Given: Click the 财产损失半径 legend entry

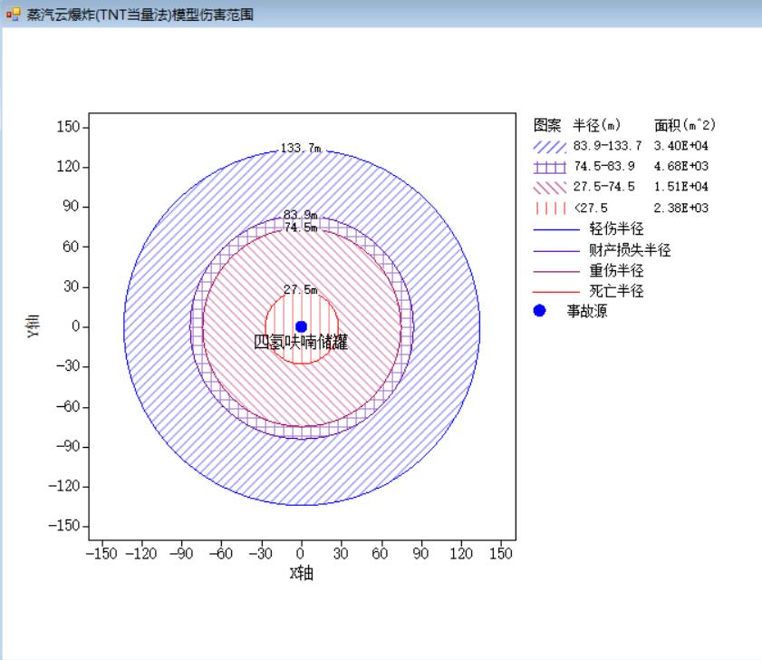Looking at the screenshot, I should [603, 250].
